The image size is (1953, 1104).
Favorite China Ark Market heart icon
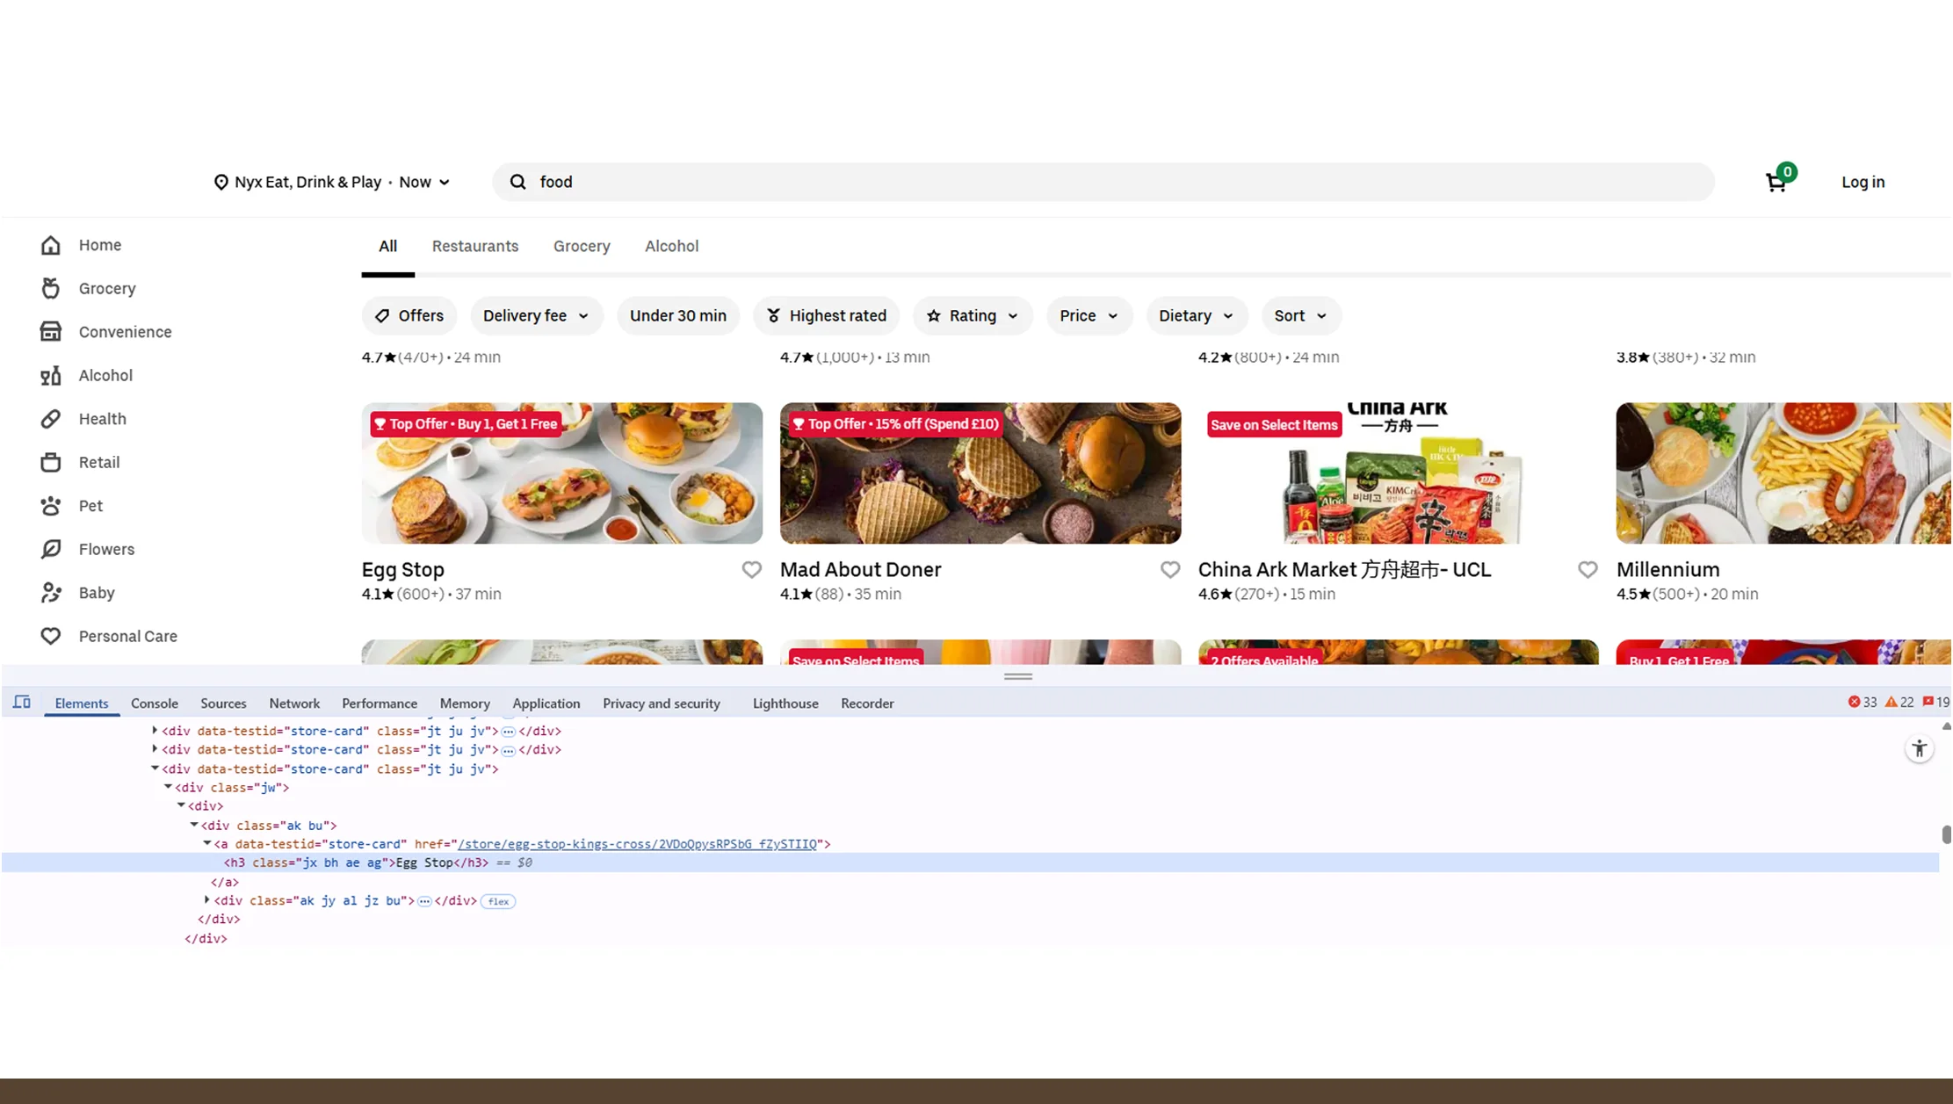1588,570
